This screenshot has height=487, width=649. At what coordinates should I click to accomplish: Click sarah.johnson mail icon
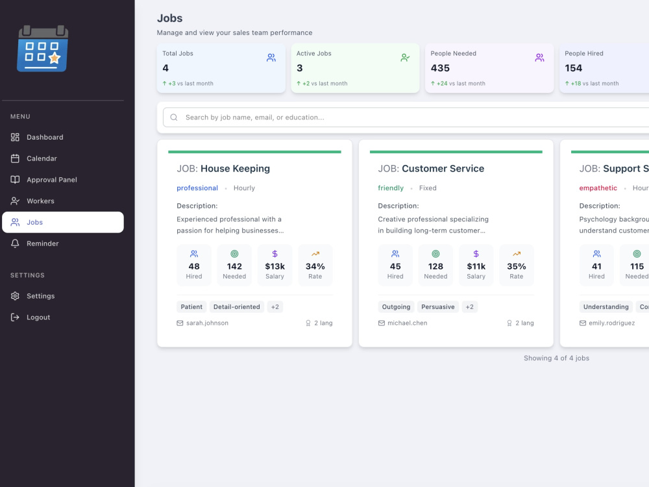[180, 323]
